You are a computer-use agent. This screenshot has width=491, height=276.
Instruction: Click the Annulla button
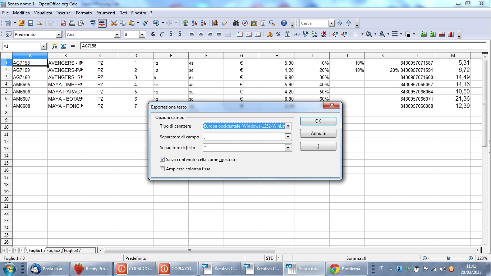318,133
